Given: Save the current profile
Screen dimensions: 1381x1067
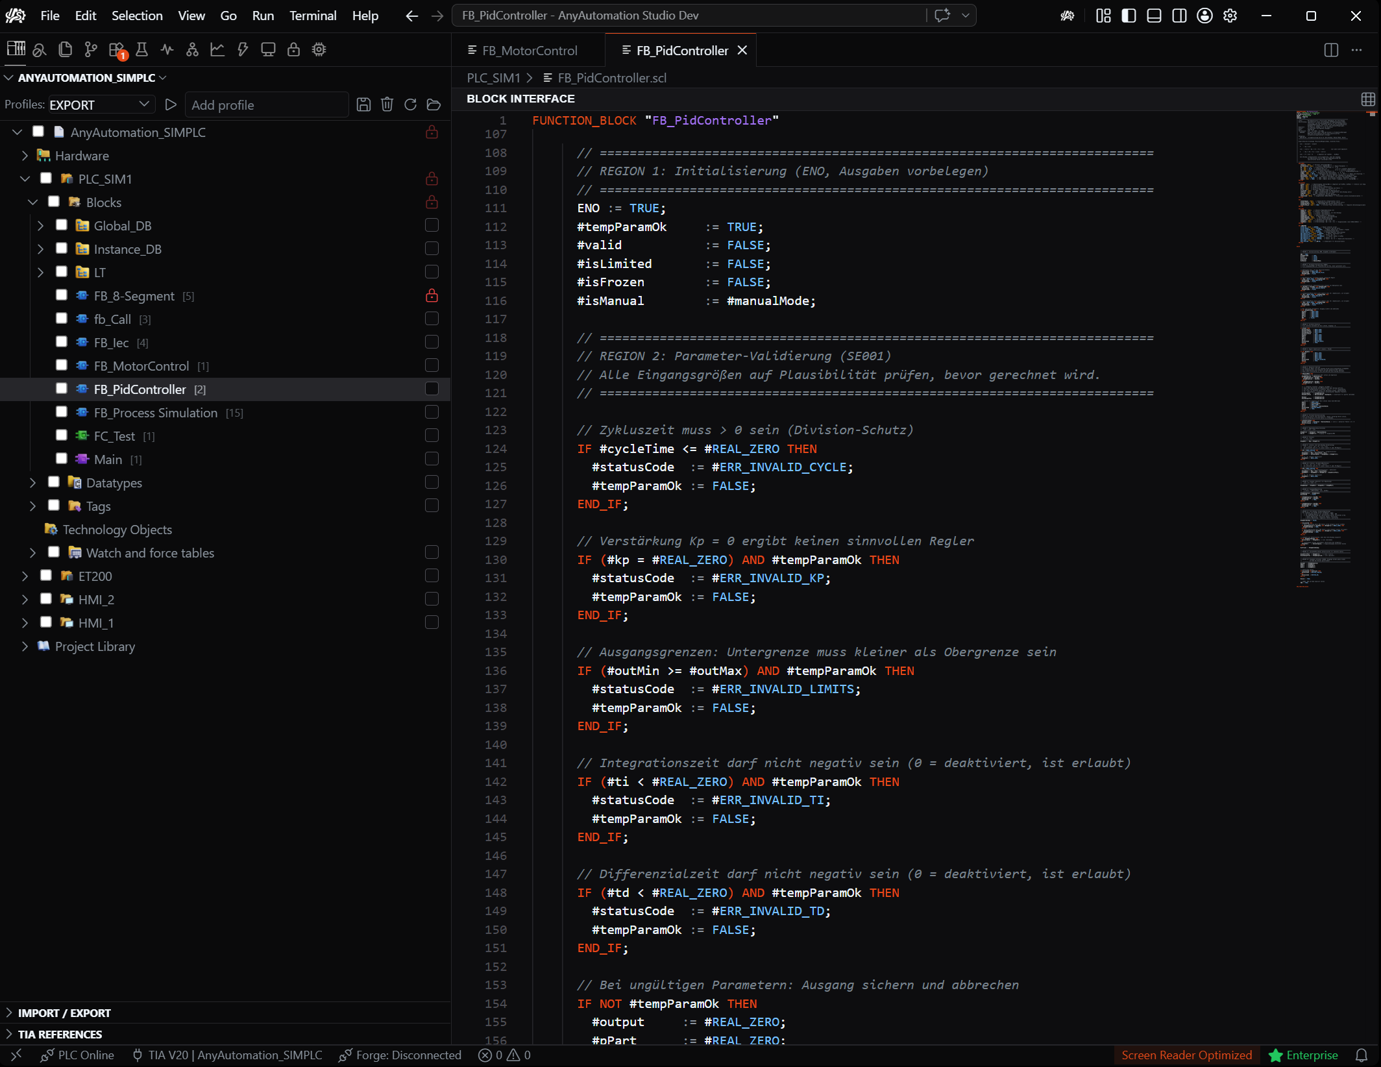Looking at the screenshot, I should click(363, 104).
